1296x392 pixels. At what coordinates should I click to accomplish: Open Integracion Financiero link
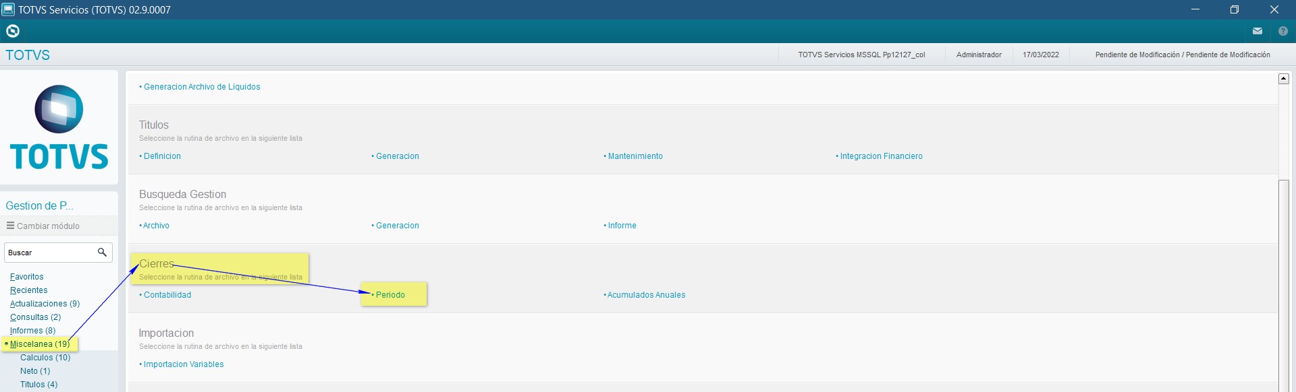pyautogui.click(x=881, y=156)
